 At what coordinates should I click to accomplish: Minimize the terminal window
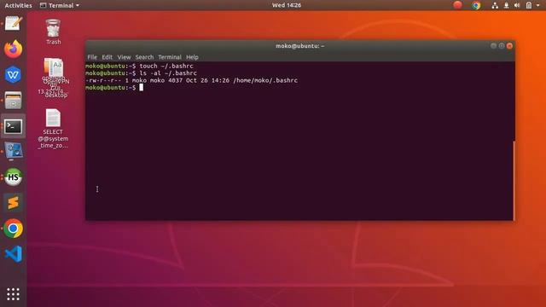coord(493,45)
